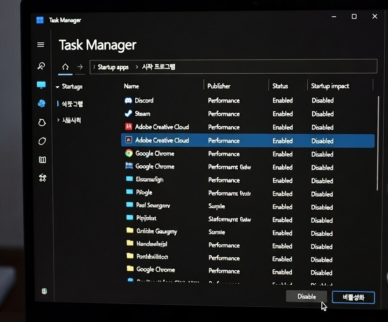Click the blue icon of second Google Chrome row
The width and height of the screenshot is (388, 322).
point(129,166)
